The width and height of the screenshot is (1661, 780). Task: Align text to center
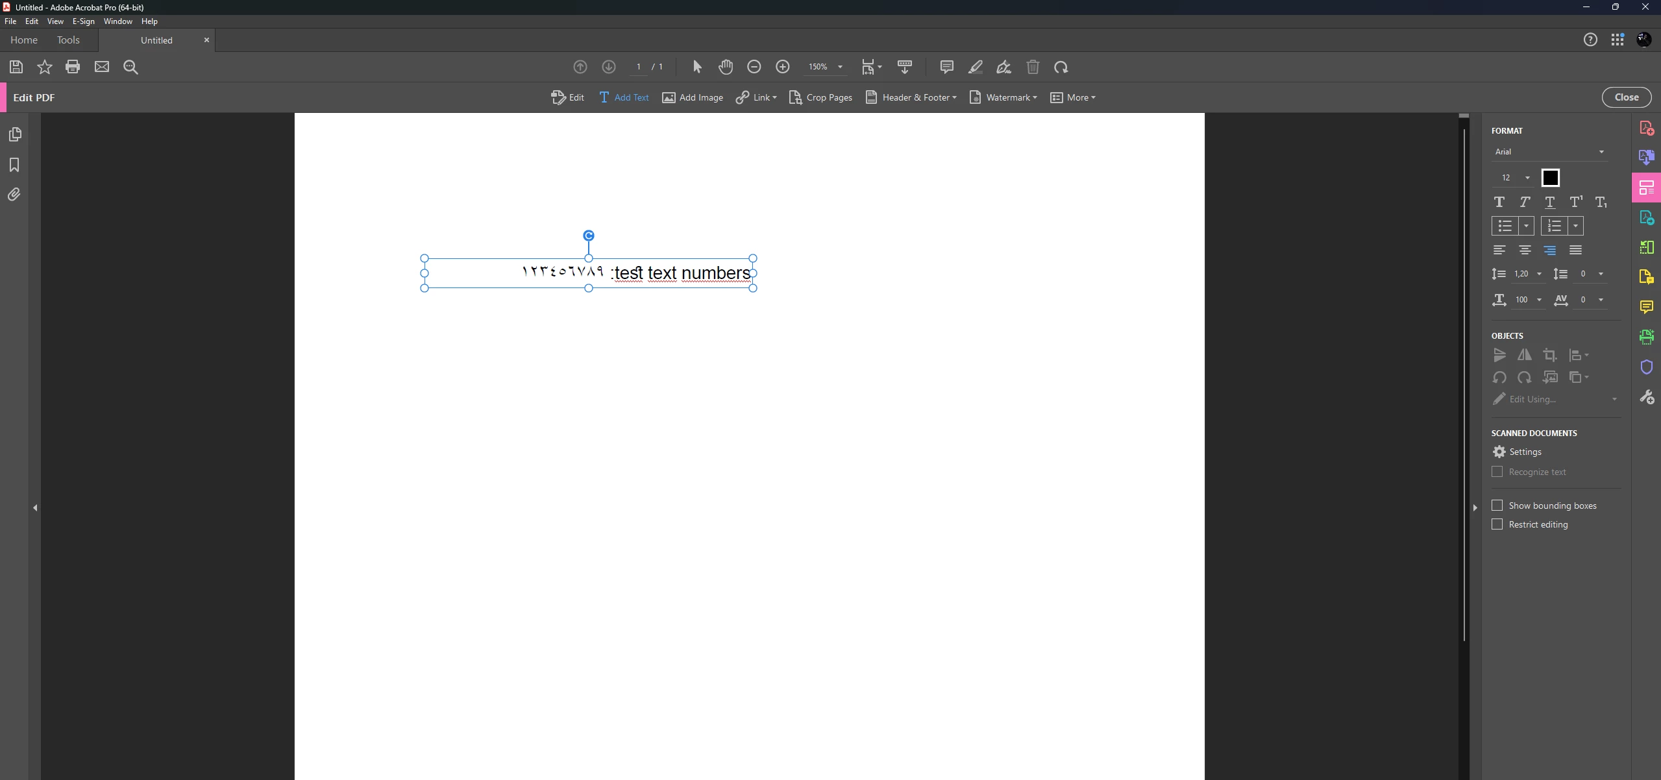1525,250
